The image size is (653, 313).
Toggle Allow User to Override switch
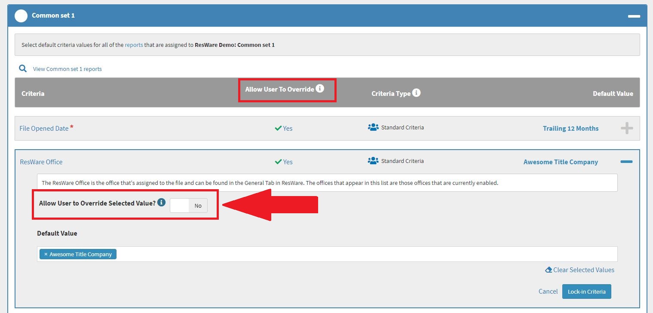[189, 206]
